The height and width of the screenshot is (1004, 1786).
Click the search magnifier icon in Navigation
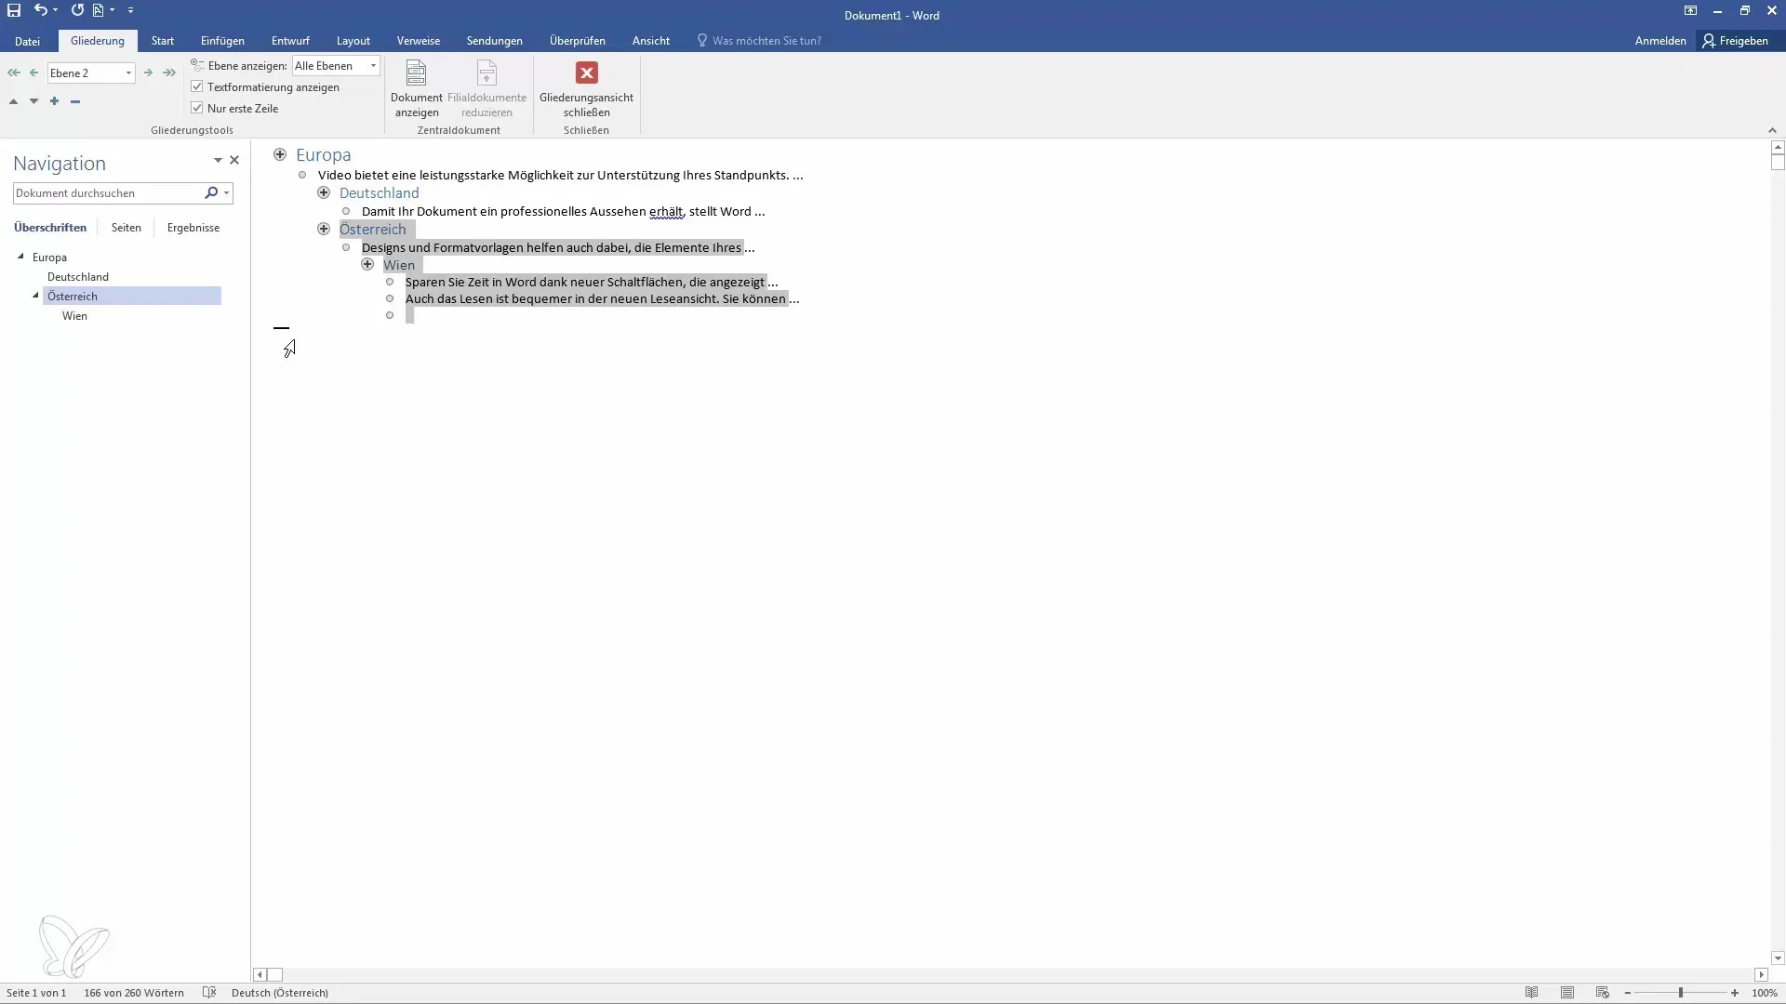click(x=211, y=192)
